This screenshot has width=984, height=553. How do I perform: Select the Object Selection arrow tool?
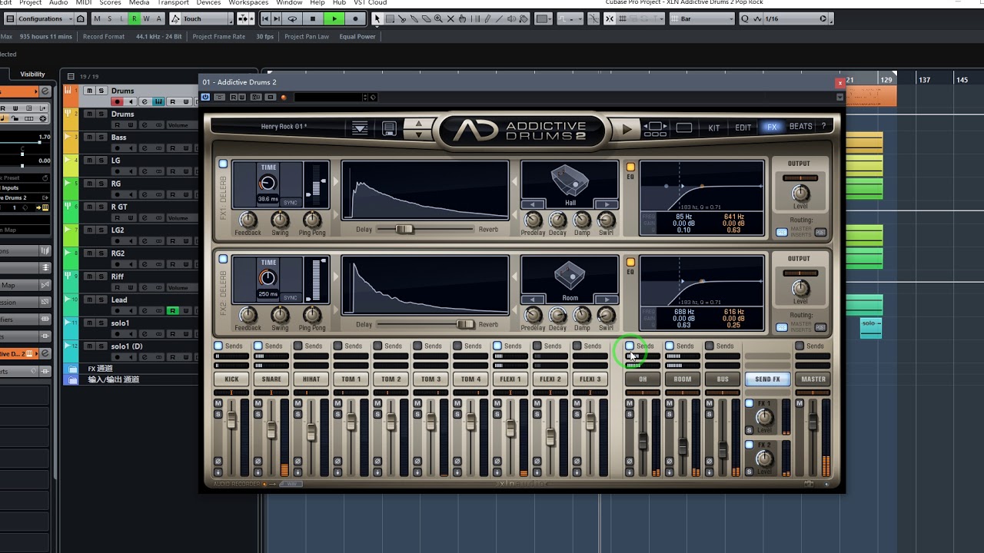tap(377, 18)
